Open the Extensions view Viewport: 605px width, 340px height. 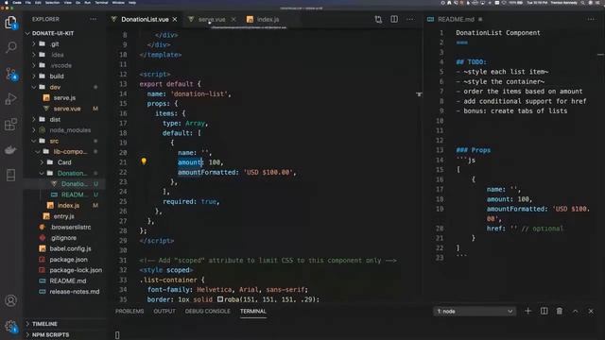[10, 124]
